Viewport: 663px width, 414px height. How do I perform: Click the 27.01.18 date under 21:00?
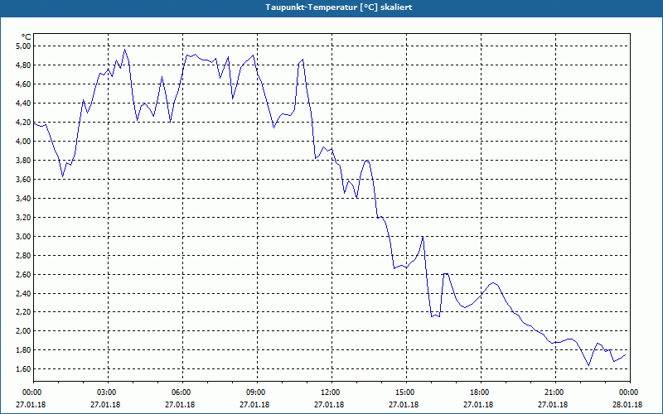553,404
